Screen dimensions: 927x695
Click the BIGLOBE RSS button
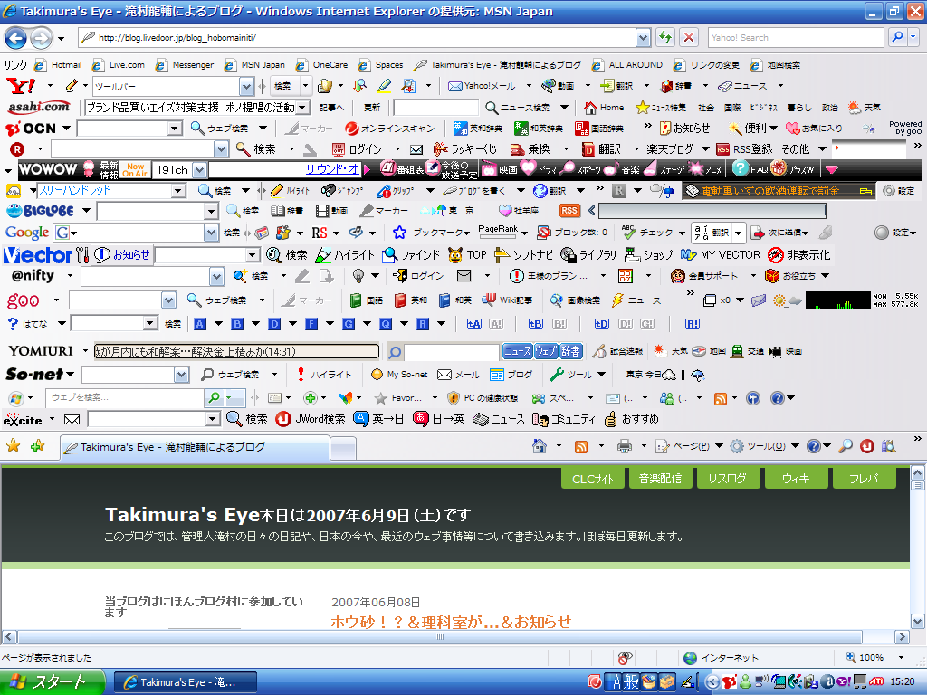click(x=569, y=210)
